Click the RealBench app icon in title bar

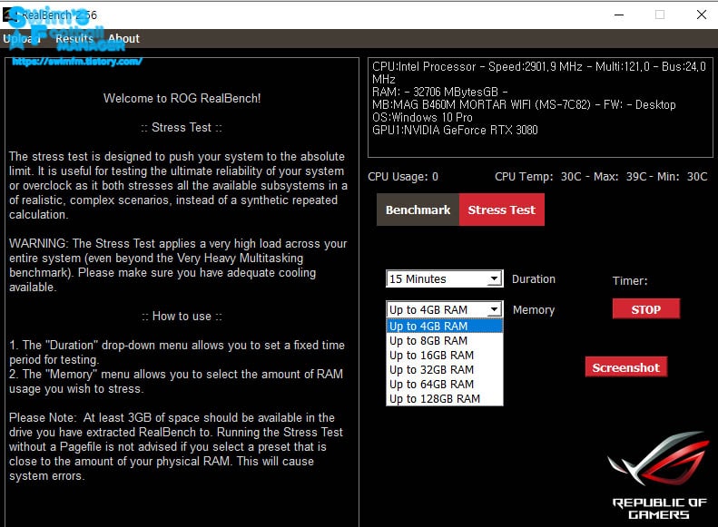[10, 15]
